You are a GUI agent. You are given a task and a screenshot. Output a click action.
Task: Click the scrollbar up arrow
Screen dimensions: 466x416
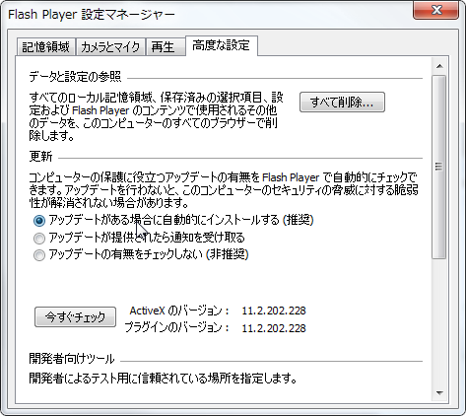pyautogui.click(x=439, y=66)
